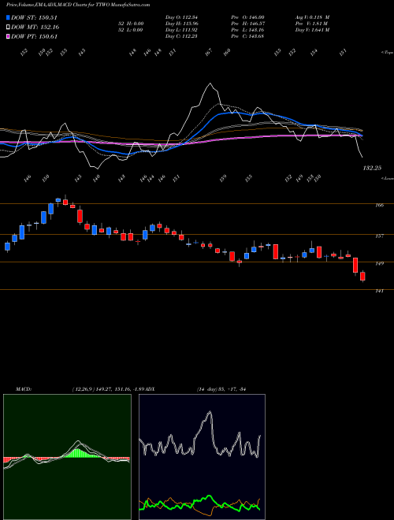Click the 'Pre H' previous high value
This screenshot has width=394, height=520.
click(247, 24)
